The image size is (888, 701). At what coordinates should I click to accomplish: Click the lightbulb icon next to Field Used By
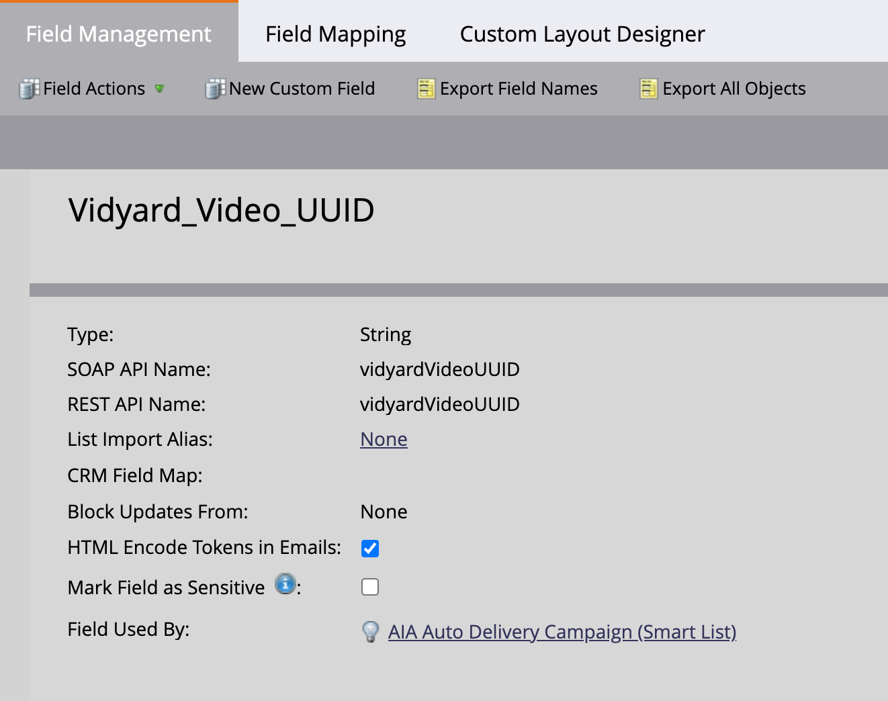pyautogui.click(x=370, y=632)
